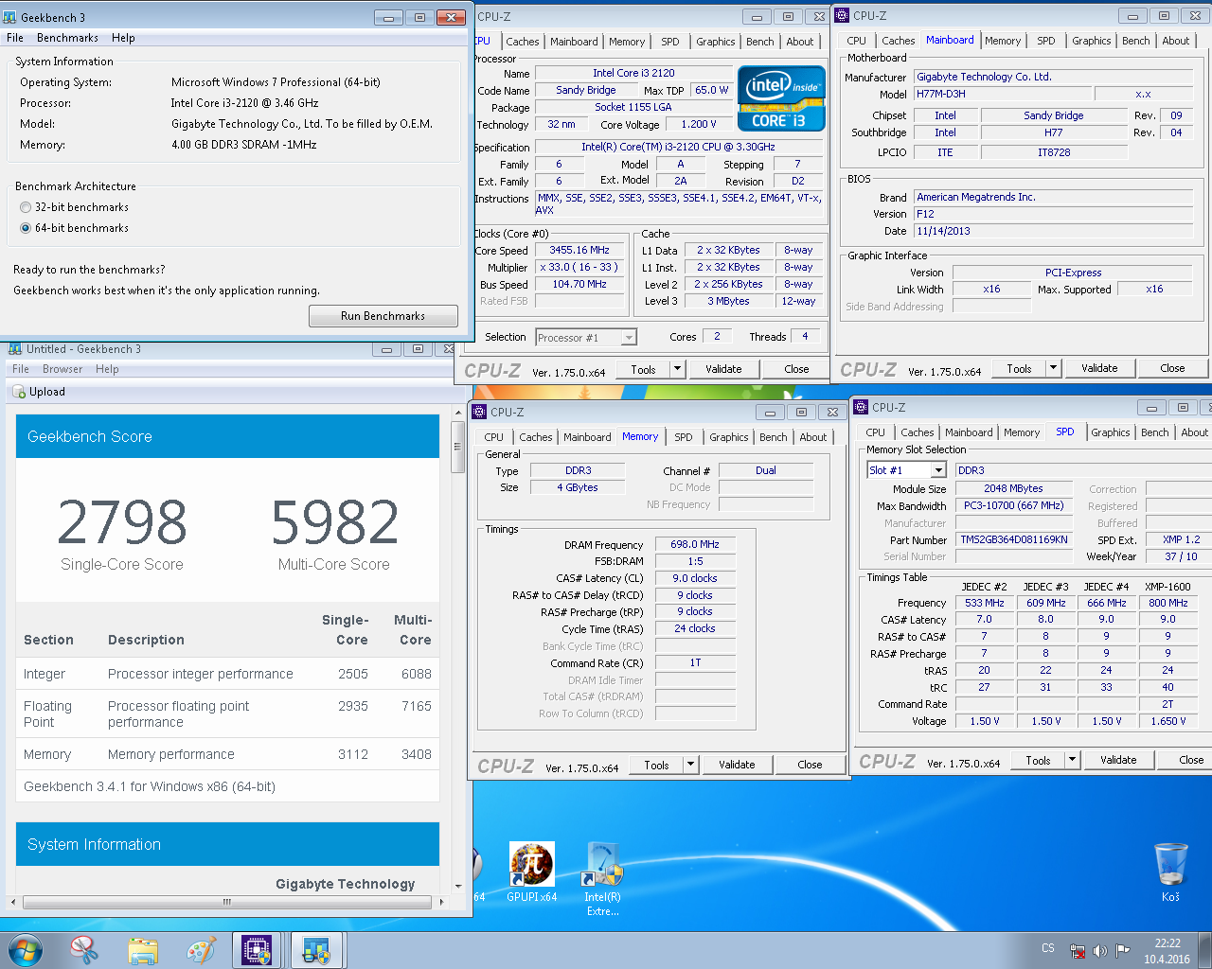Select the Koš recycle bin icon
The width and height of the screenshot is (1212, 969).
coord(1171,872)
